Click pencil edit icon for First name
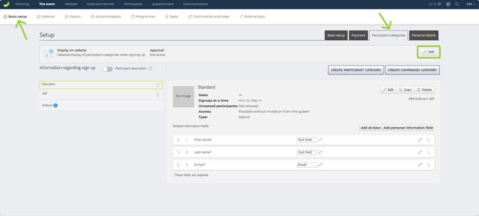The width and height of the screenshot is (479, 216). 420,140
